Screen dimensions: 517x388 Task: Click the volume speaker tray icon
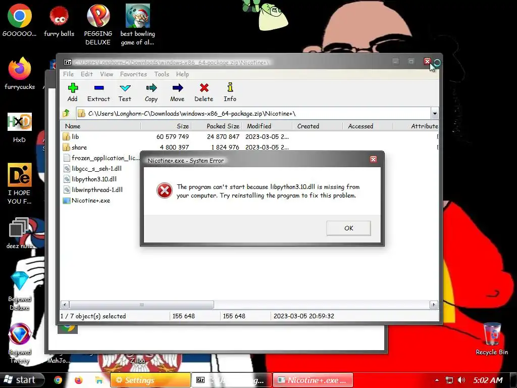[461, 380]
